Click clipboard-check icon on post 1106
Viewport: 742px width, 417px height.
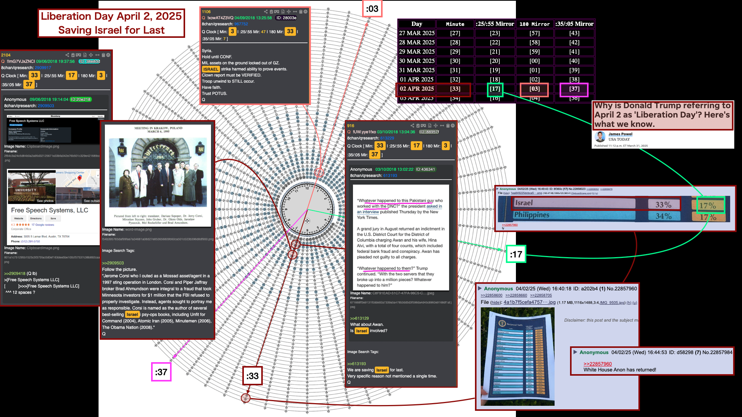click(271, 12)
